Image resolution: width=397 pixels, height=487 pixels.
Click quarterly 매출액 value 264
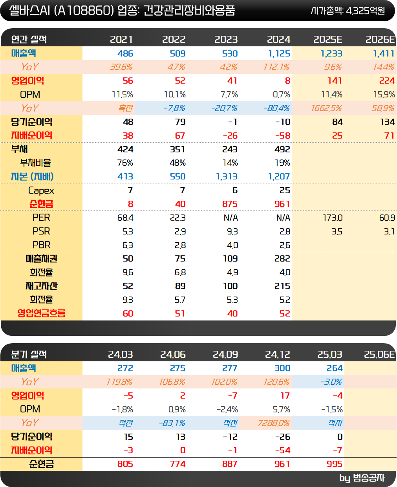click(x=335, y=368)
